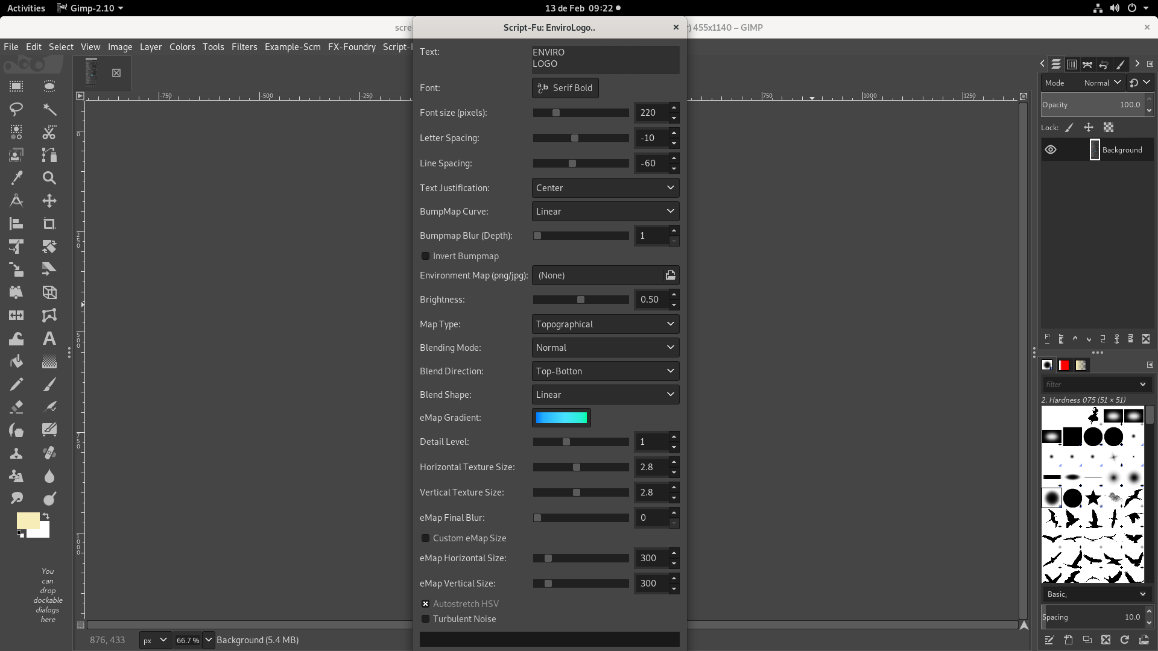The width and height of the screenshot is (1158, 651).
Task: Expand the Blend Direction dropdown
Action: point(605,371)
